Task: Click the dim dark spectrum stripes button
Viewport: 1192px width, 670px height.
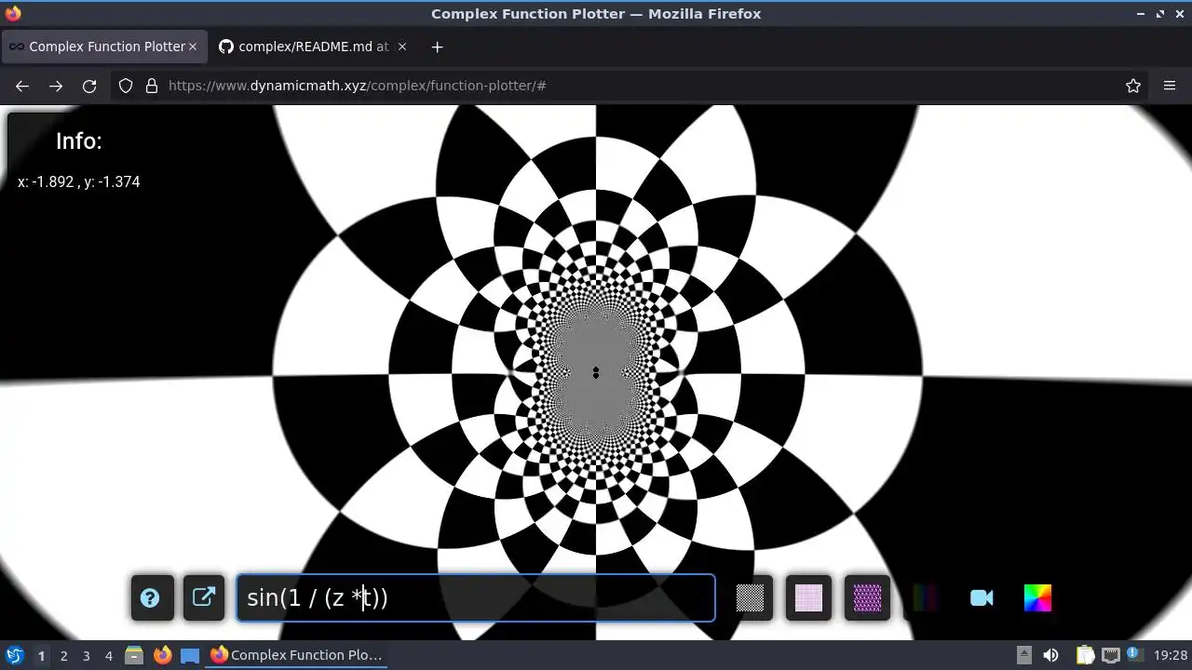Action: 925,598
